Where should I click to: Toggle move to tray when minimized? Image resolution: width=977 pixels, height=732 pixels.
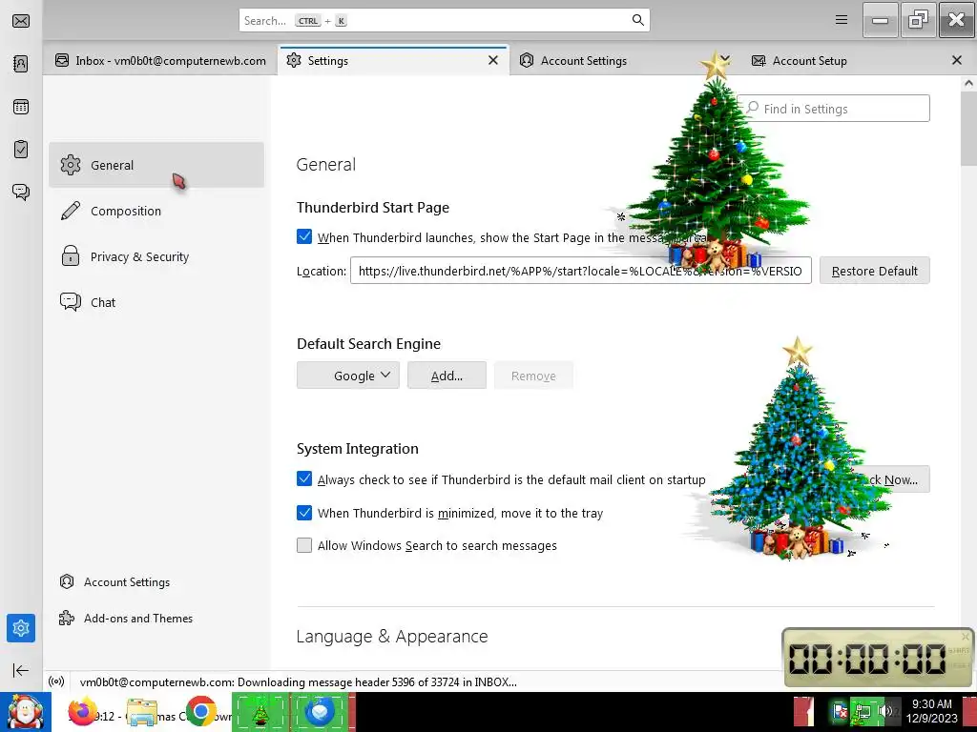click(304, 512)
